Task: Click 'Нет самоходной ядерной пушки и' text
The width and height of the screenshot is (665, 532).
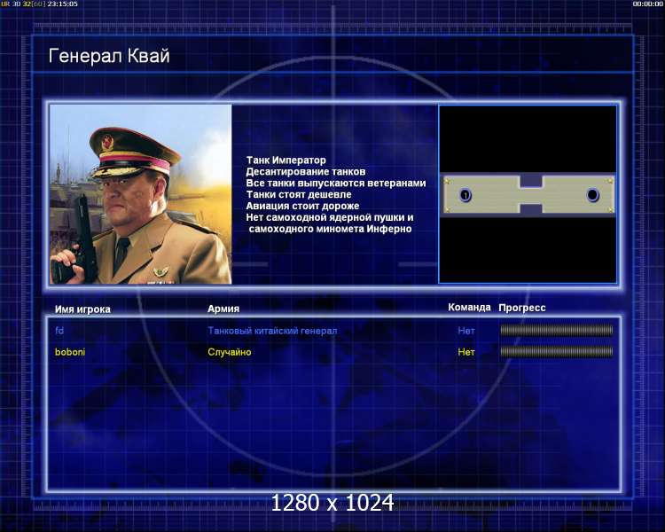Action: tap(330, 217)
